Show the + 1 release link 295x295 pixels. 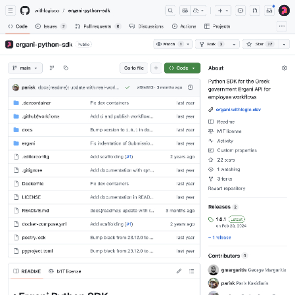(219, 237)
